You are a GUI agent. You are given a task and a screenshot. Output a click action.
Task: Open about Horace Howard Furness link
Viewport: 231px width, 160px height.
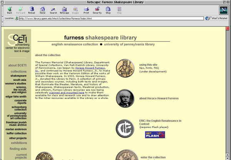pos(159,98)
